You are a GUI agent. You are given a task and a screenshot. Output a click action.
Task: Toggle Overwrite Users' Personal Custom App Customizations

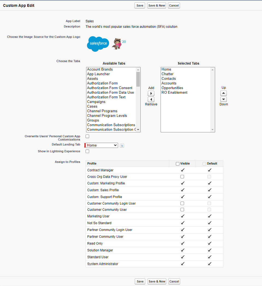point(88,136)
